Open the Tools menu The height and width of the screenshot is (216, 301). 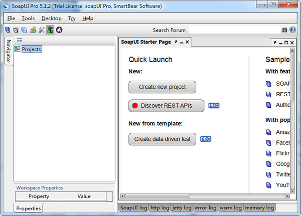[28, 19]
